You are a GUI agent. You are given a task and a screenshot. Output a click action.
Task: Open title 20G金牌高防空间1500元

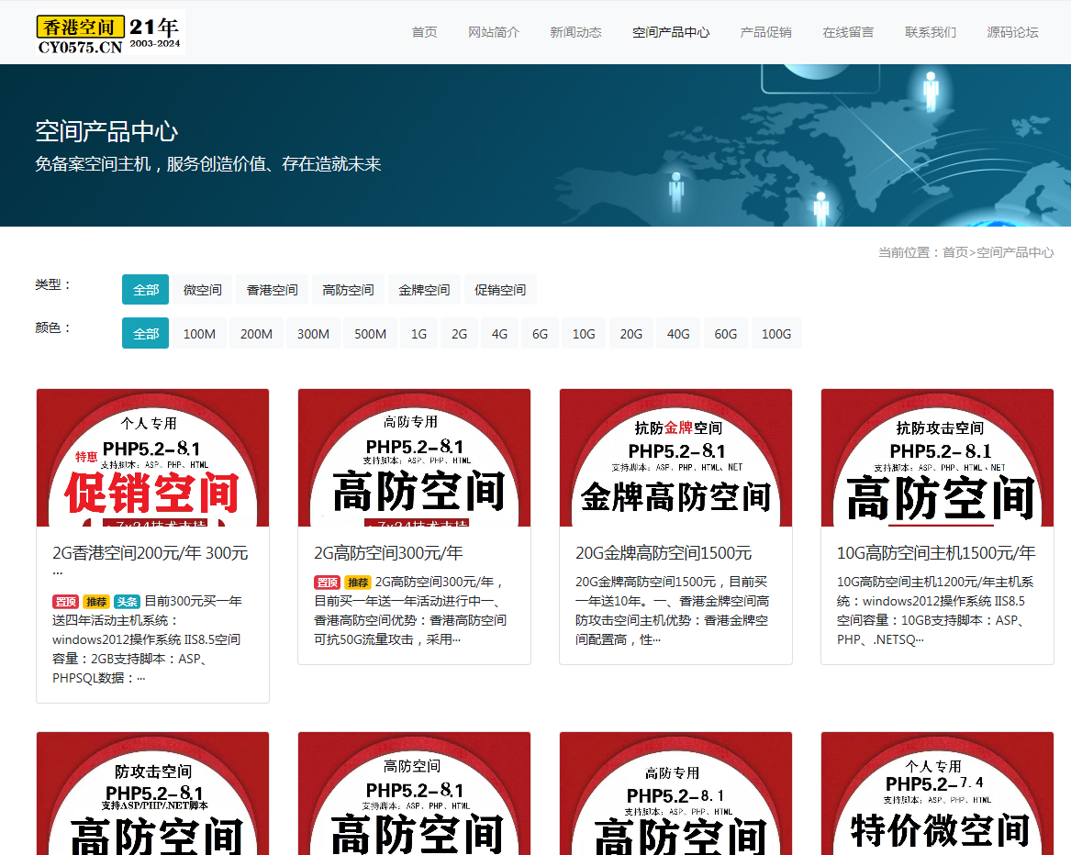(x=664, y=553)
